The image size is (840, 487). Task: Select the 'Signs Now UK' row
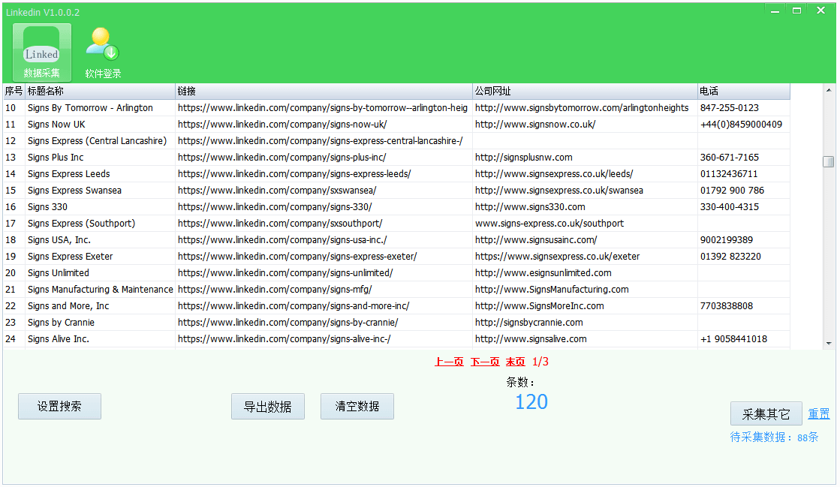click(396, 125)
